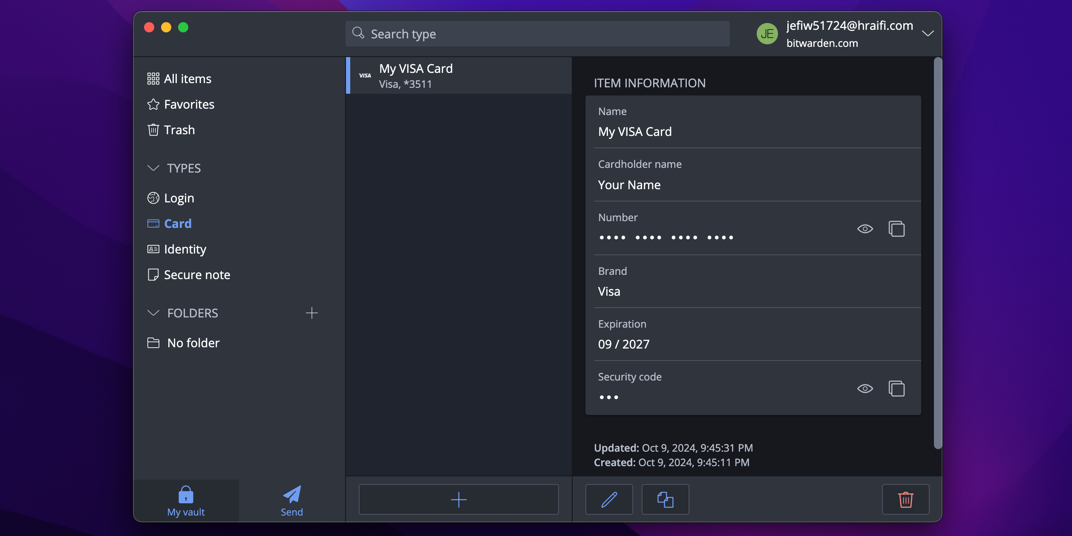Click the edit item pencil icon
This screenshot has width=1072, height=536.
tap(608, 499)
